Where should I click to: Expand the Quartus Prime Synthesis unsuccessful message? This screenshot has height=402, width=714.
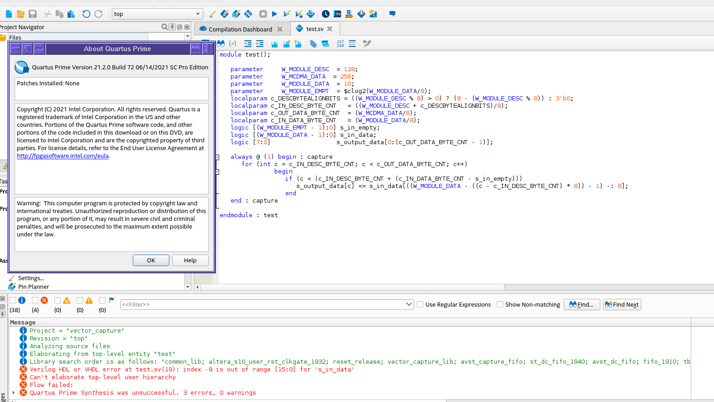[14, 392]
